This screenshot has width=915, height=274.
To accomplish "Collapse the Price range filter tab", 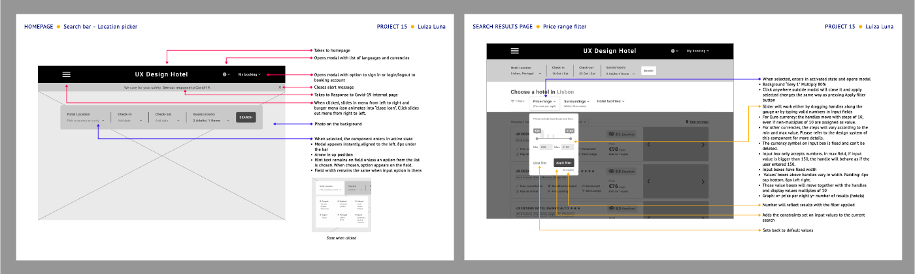I will click(x=544, y=102).
